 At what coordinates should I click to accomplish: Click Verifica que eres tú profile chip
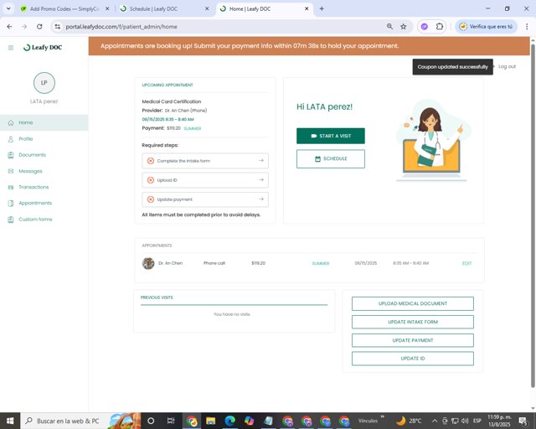(486, 26)
